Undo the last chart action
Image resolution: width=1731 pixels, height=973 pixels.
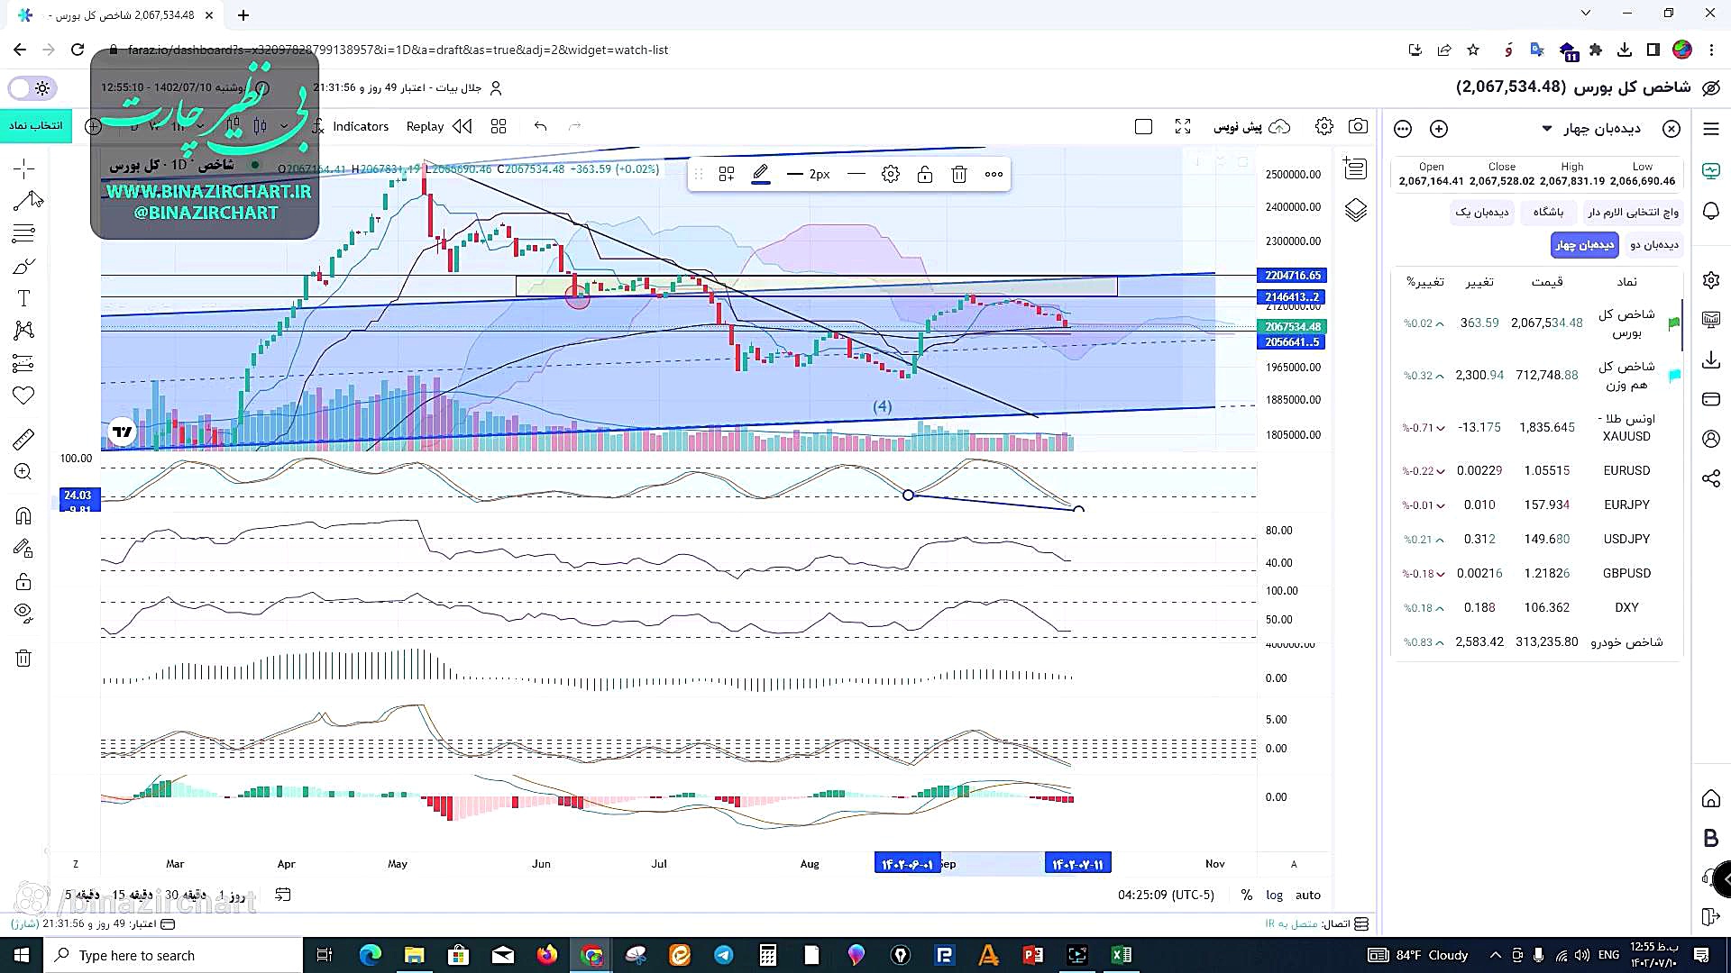[x=540, y=127]
